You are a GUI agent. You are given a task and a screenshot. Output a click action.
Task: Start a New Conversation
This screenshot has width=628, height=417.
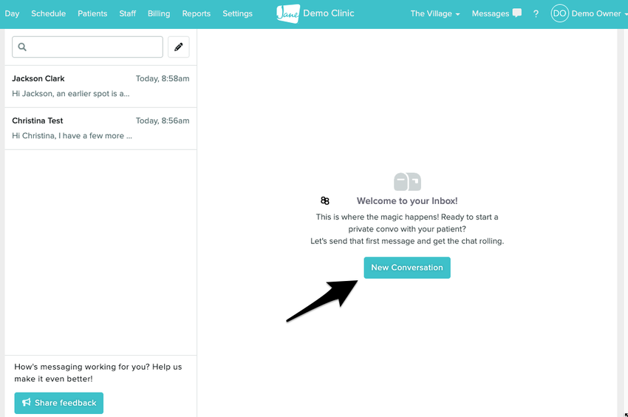406,268
